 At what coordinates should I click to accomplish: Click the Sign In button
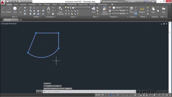pyautogui.click(x=132, y=2)
